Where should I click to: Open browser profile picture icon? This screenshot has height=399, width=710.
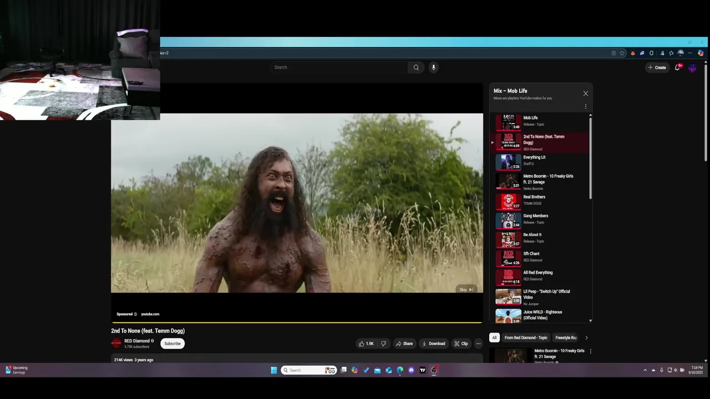(681, 53)
